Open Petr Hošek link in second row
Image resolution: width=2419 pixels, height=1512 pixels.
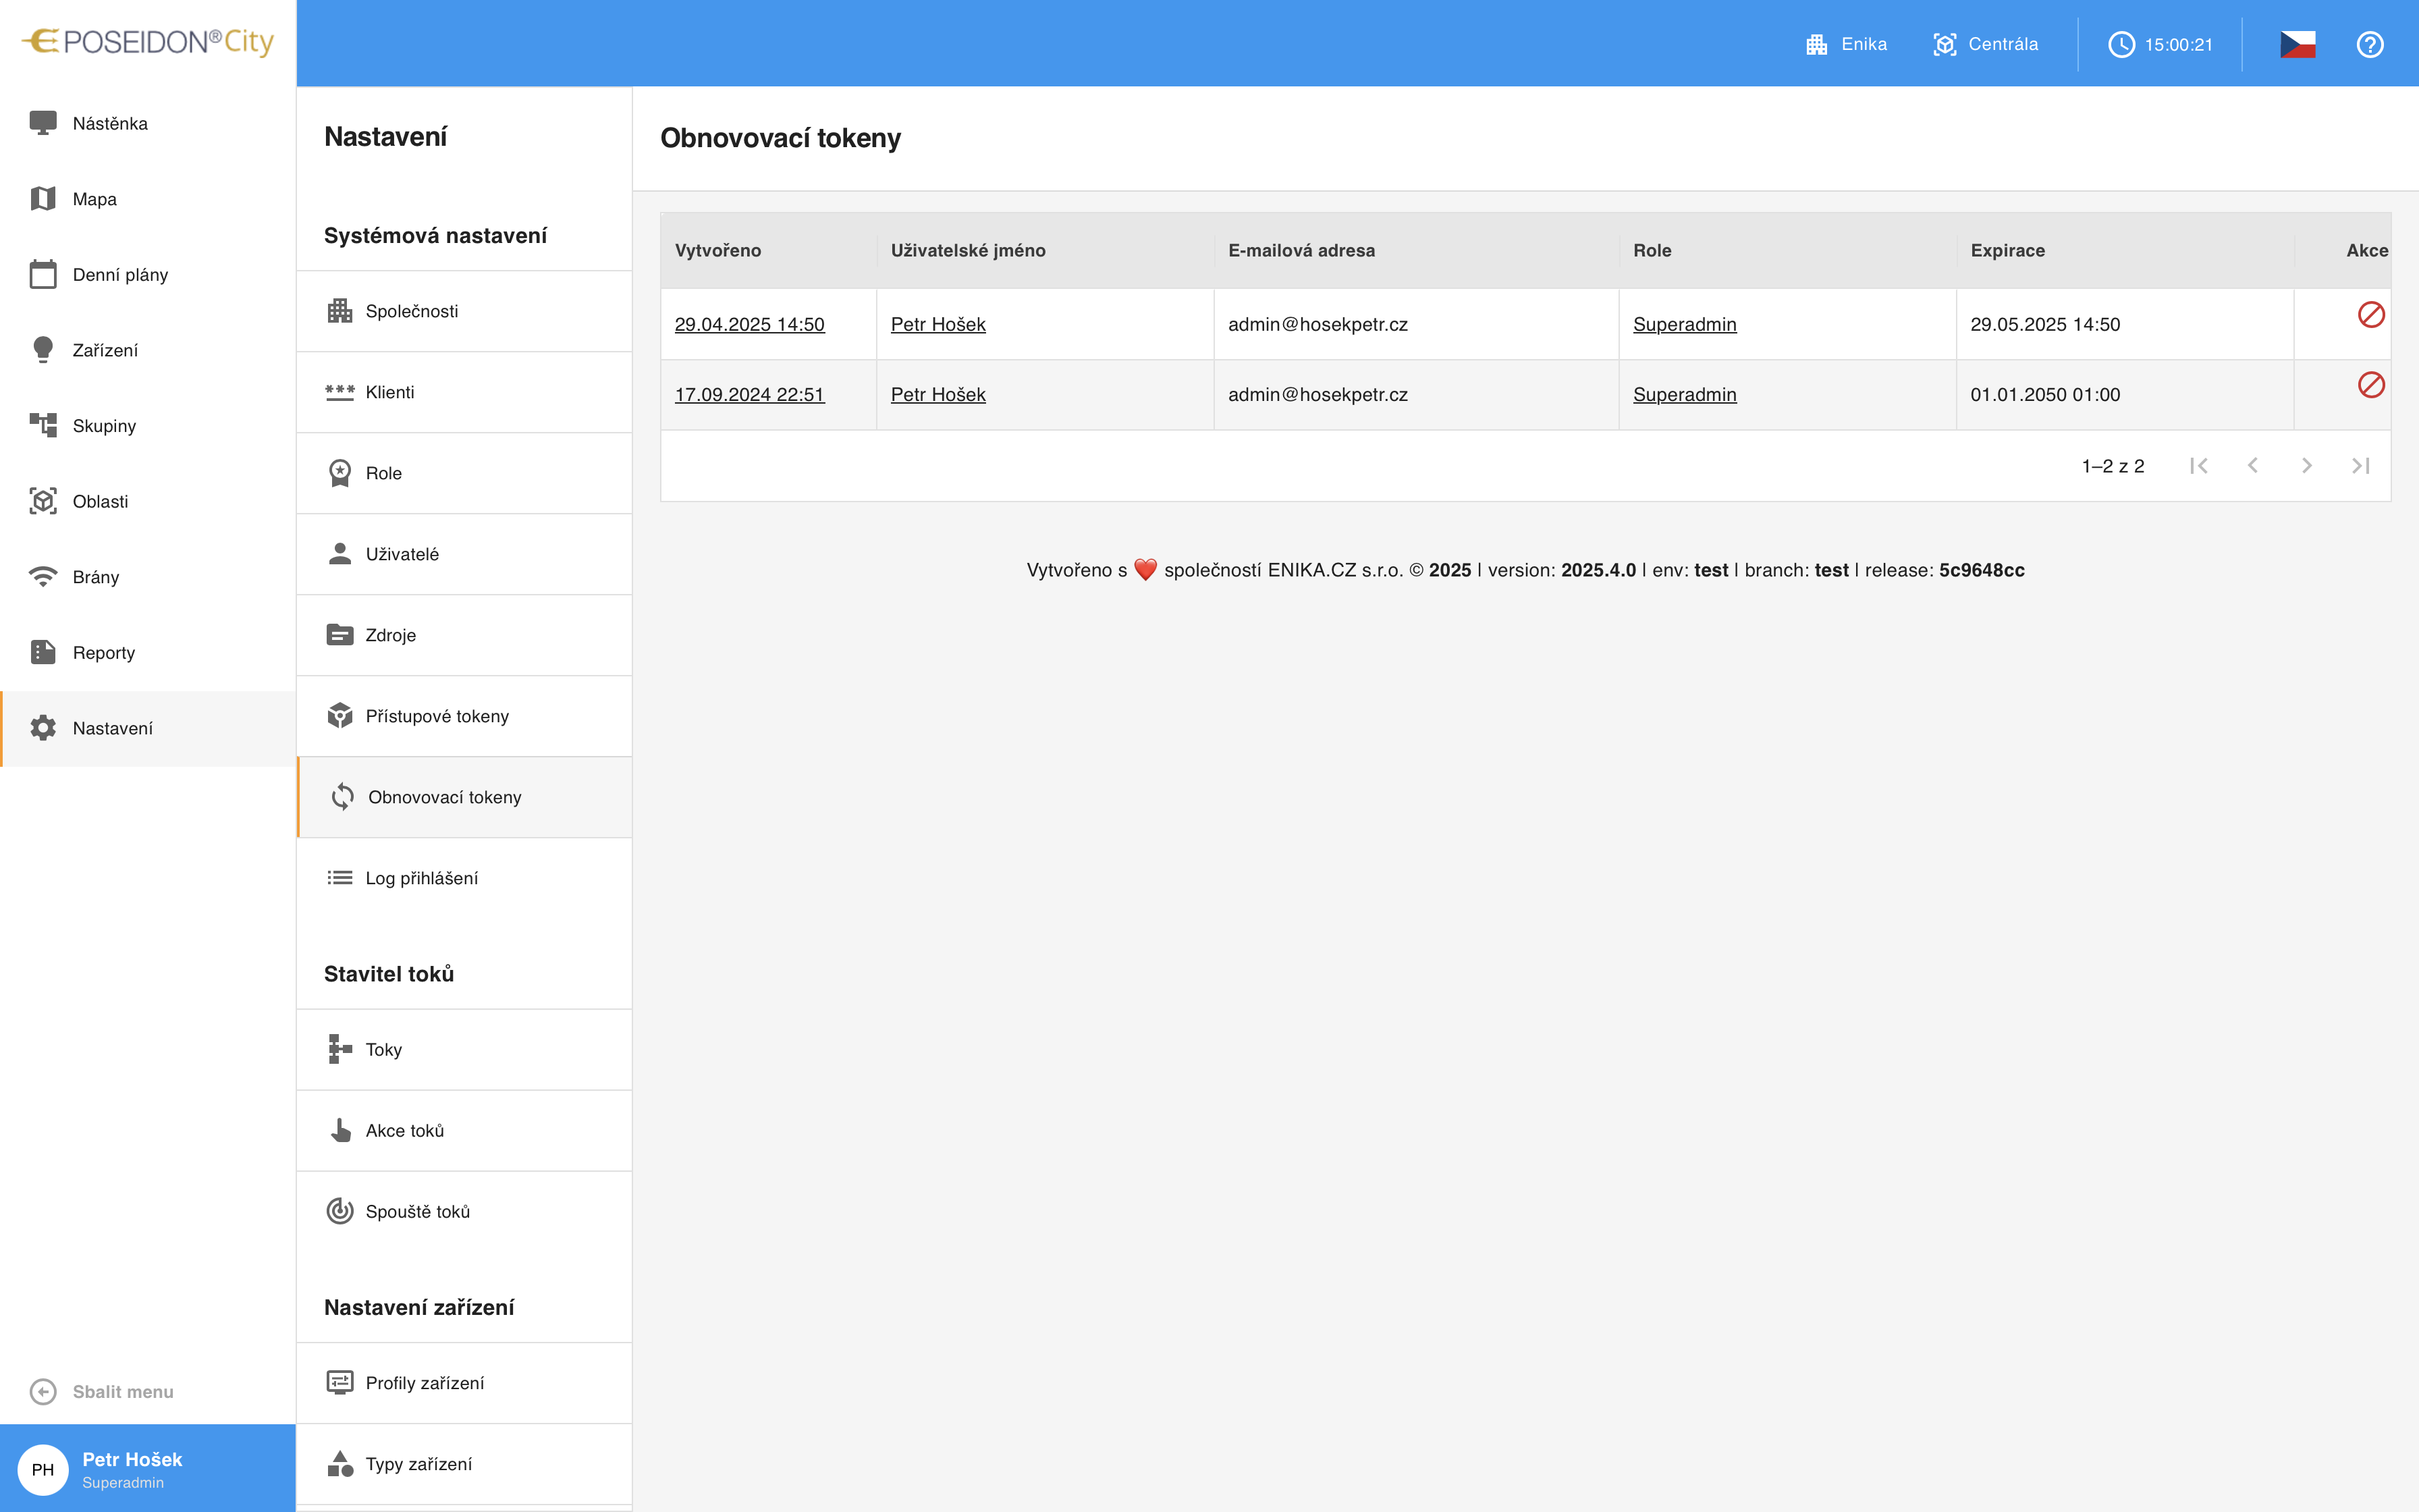coord(937,394)
